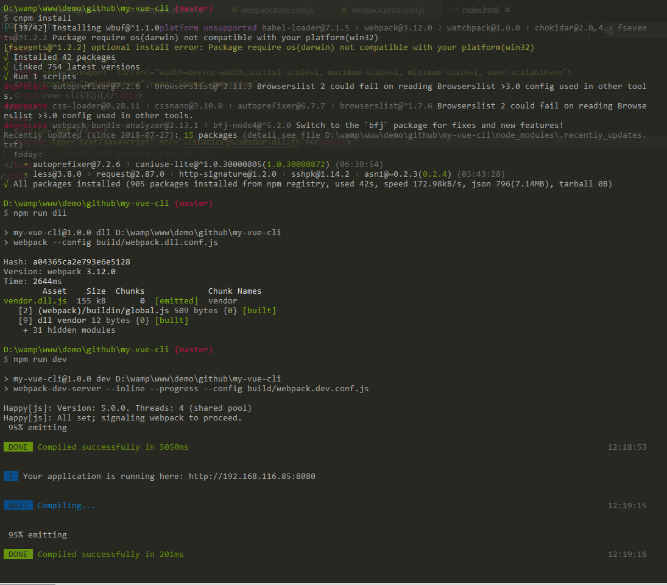Click 'Your application is running here:' text

pos(103,476)
